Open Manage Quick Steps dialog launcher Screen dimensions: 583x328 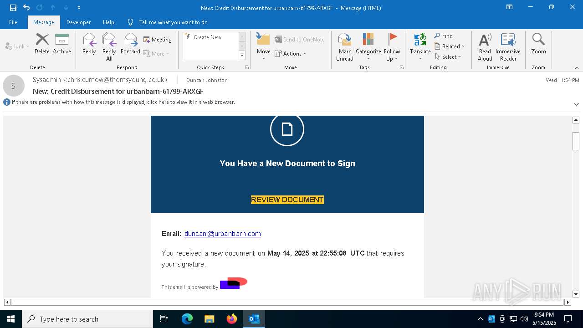pyautogui.click(x=247, y=67)
